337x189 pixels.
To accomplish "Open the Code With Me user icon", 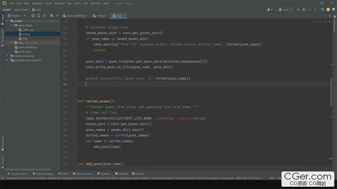I will tap(269, 10).
